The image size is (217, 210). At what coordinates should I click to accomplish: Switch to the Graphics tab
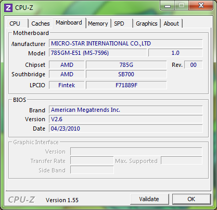click(147, 24)
